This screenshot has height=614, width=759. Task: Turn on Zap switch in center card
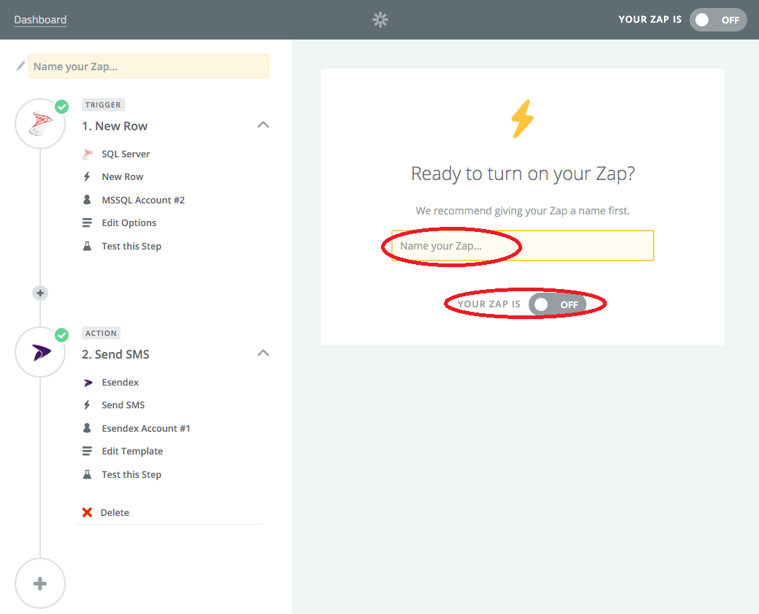[x=557, y=304]
